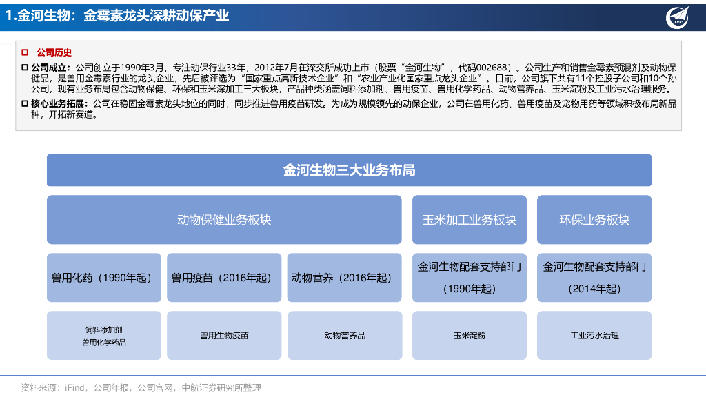Screen dimensions: 706x397
Task: Click the 饲料添加剂 兽用化学药品 box
Action: tap(104, 336)
